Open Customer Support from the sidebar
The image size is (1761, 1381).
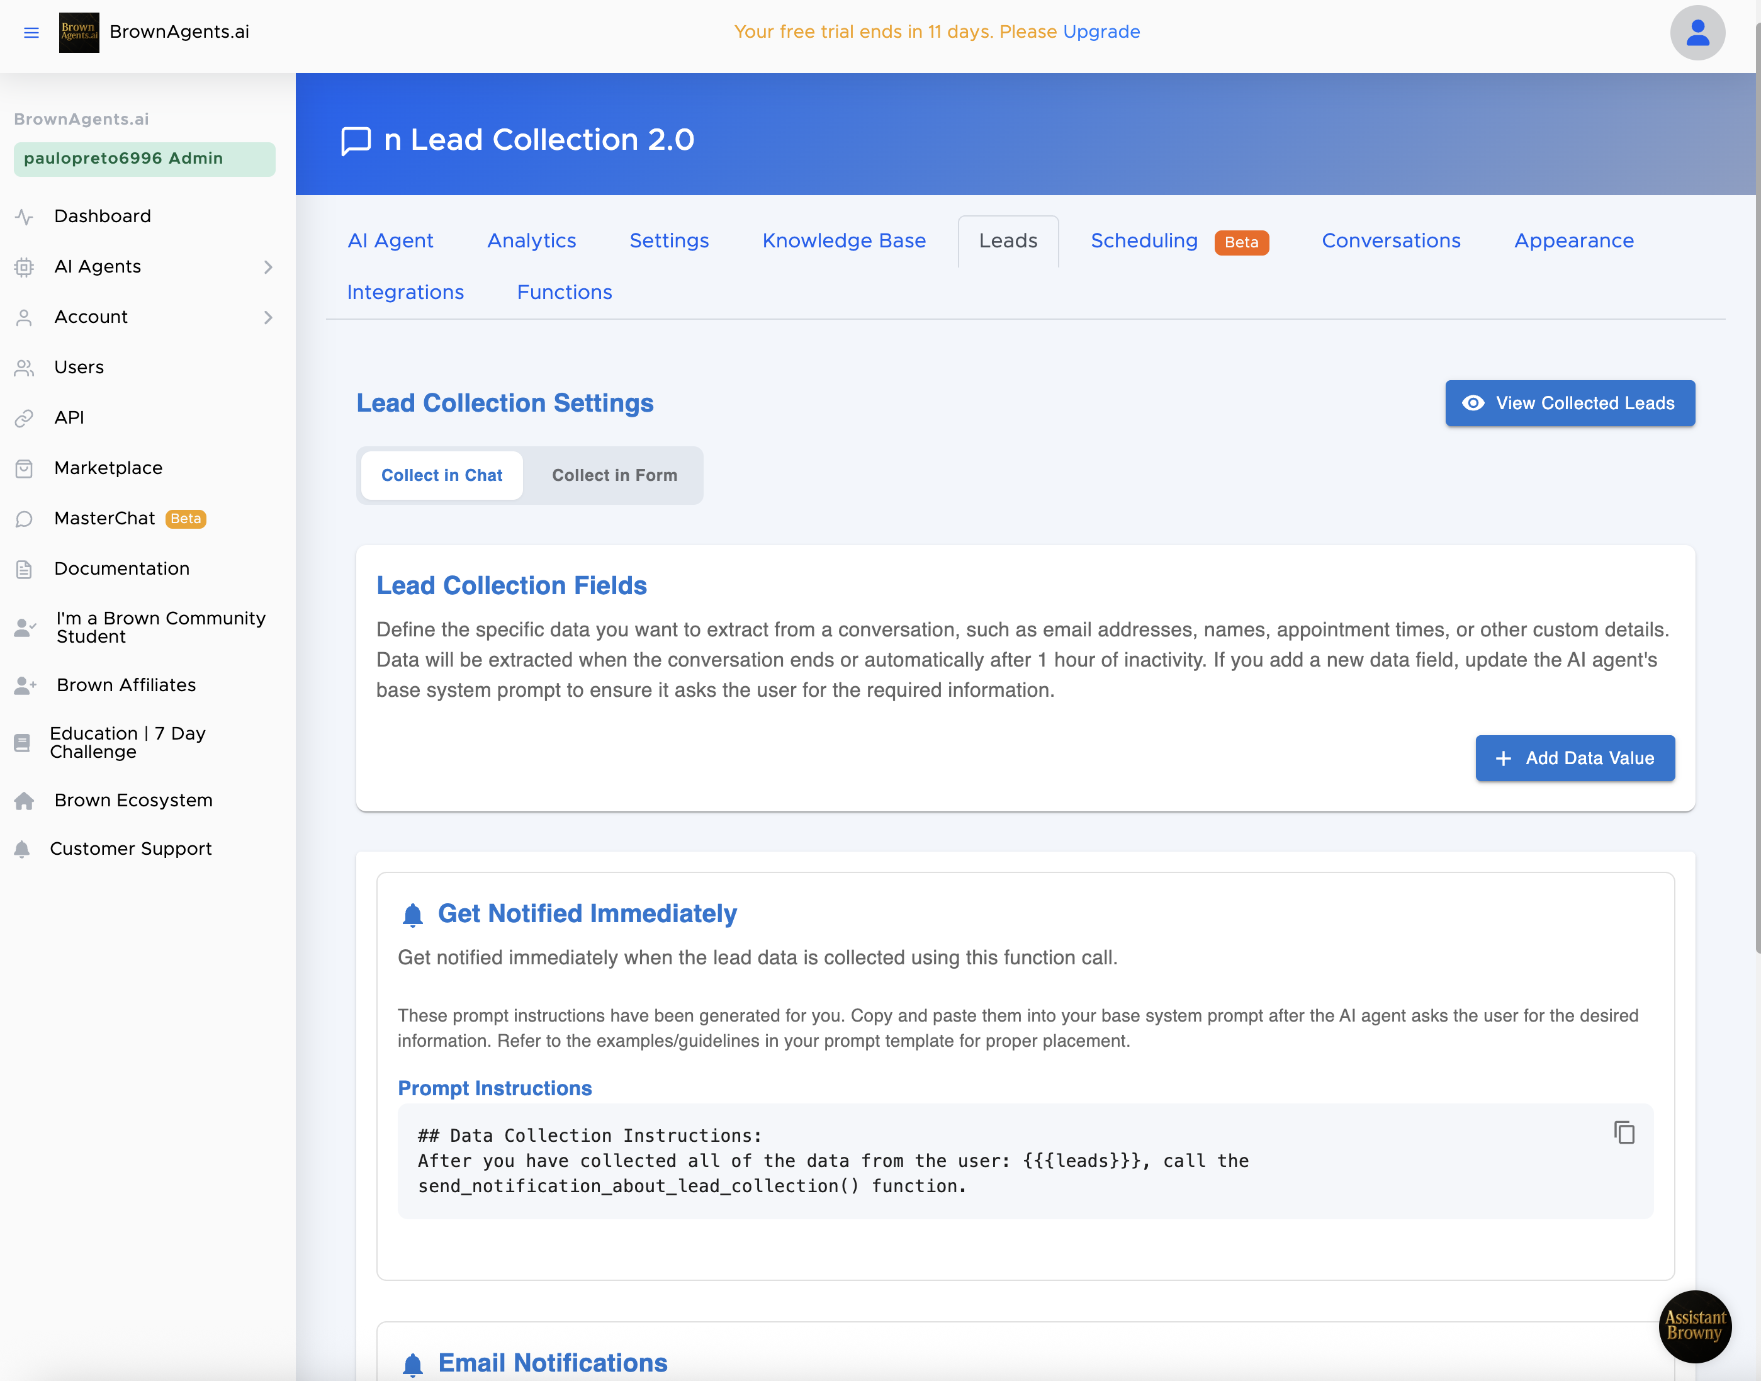130,849
